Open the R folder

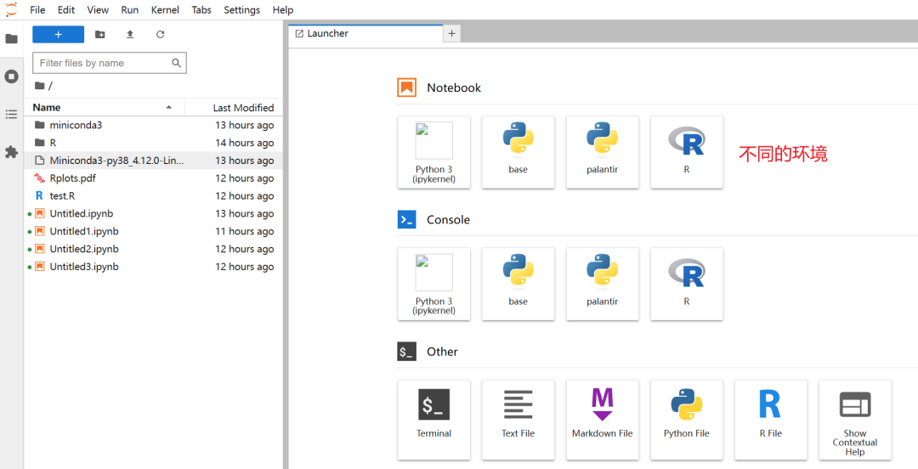[153, 143]
